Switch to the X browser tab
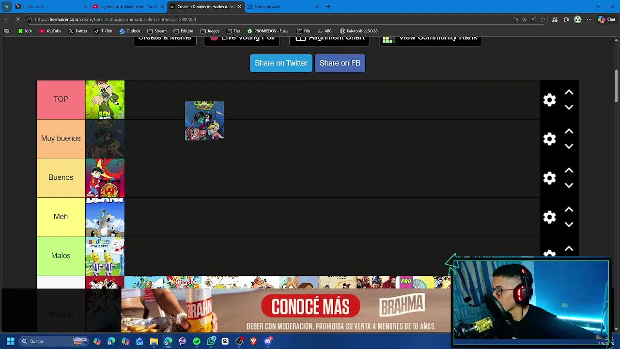This screenshot has width=620, height=349. pyautogui.click(x=51, y=7)
